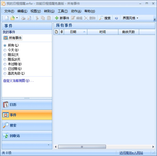Click the New file toolbar icon
Viewport: 157px width, 156px height.
click(x=7, y=18)
